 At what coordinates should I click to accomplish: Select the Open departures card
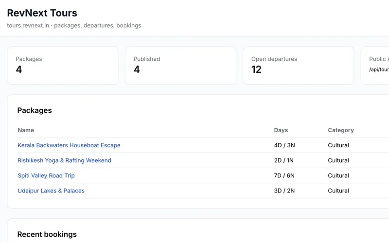[x=299, y=66]
